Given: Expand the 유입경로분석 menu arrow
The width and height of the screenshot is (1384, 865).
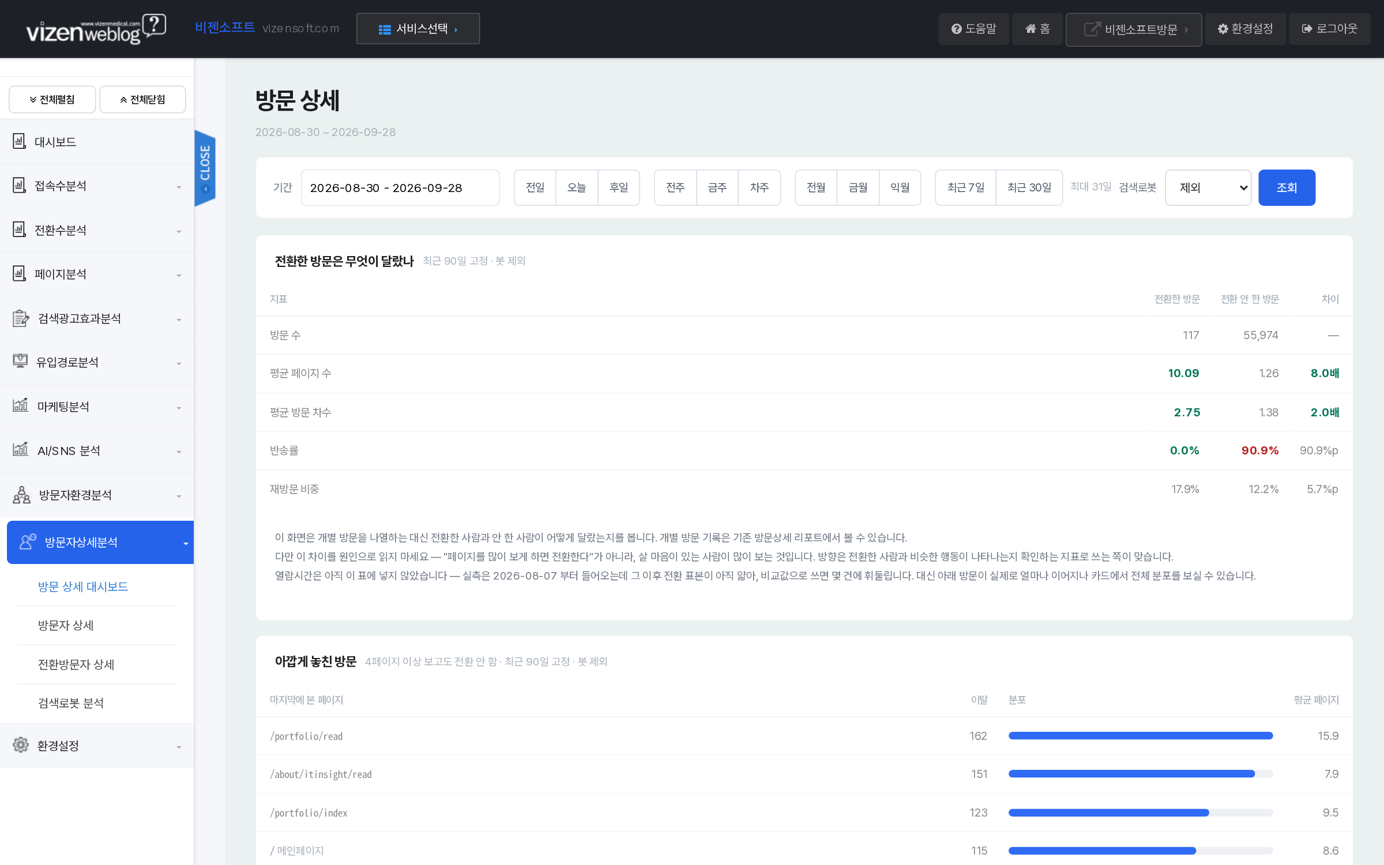Looking at the screenshot, I should [x=179, y=364].
